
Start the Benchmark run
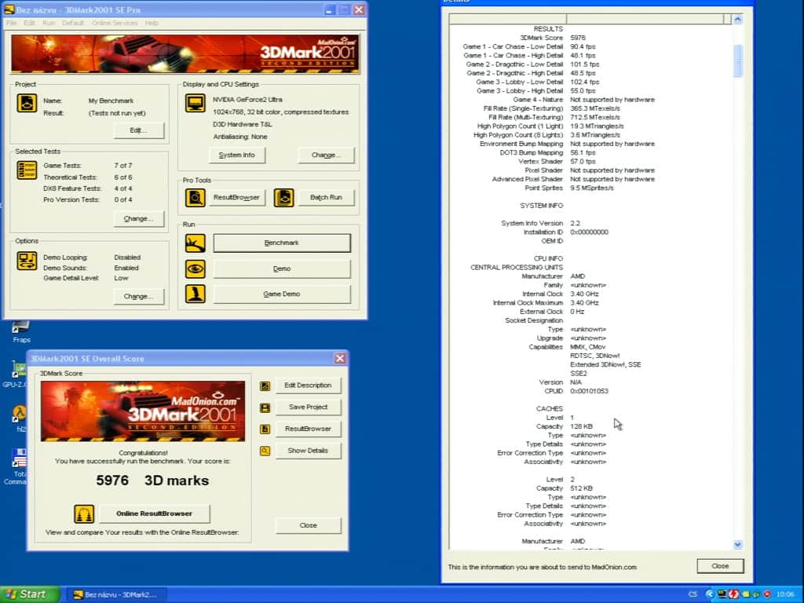tap(282, 243)
